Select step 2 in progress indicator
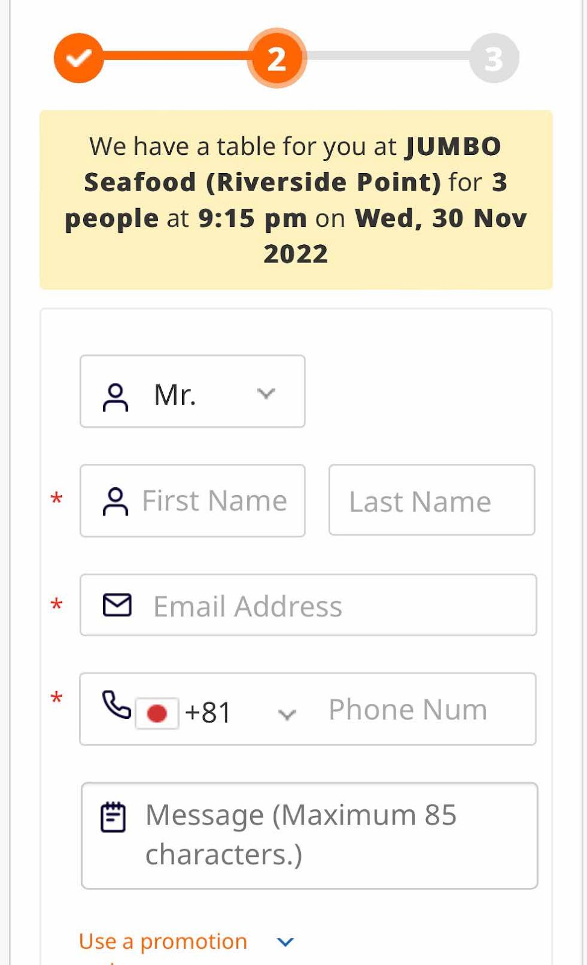 (x=277, y=58)
